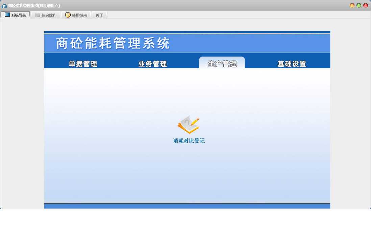The image size is (371, 241).
Task: Open the 基础设置 tab
Action: pos(292,64)
